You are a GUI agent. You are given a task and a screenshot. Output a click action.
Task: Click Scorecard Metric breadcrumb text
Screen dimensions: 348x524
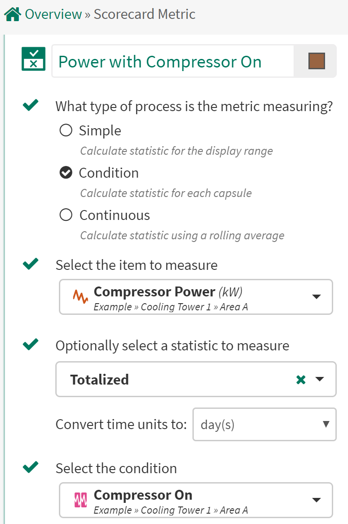point(144,14)
